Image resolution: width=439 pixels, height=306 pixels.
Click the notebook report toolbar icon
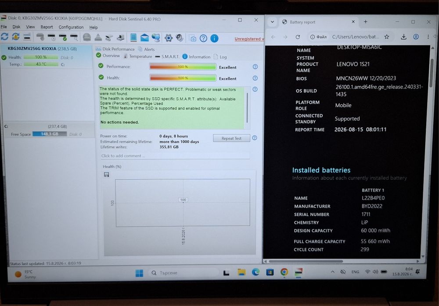[x=133, y=37]
